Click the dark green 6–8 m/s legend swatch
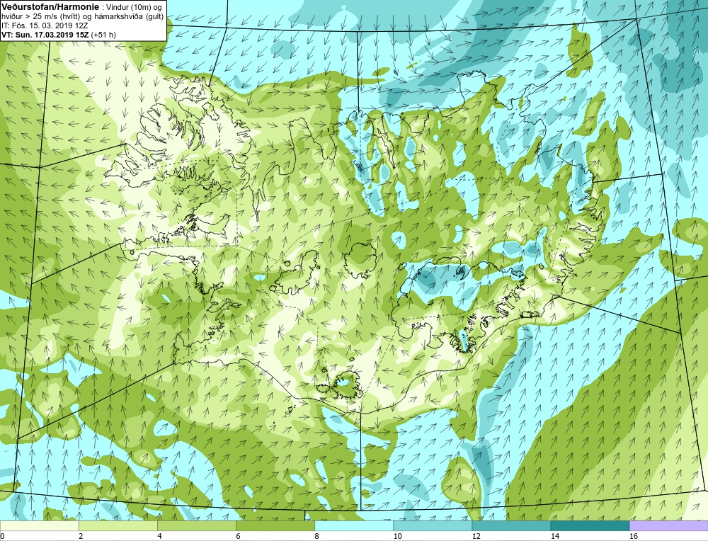The width and height of the screenshot is (708, 541). click(x=275, y=526)
